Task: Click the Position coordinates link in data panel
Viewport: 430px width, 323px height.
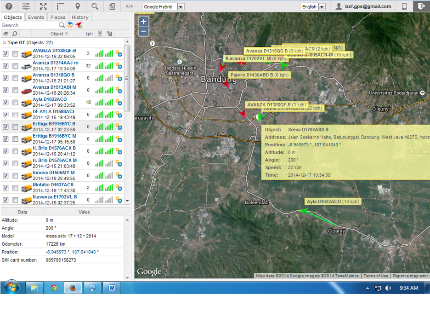Action: 73,252
